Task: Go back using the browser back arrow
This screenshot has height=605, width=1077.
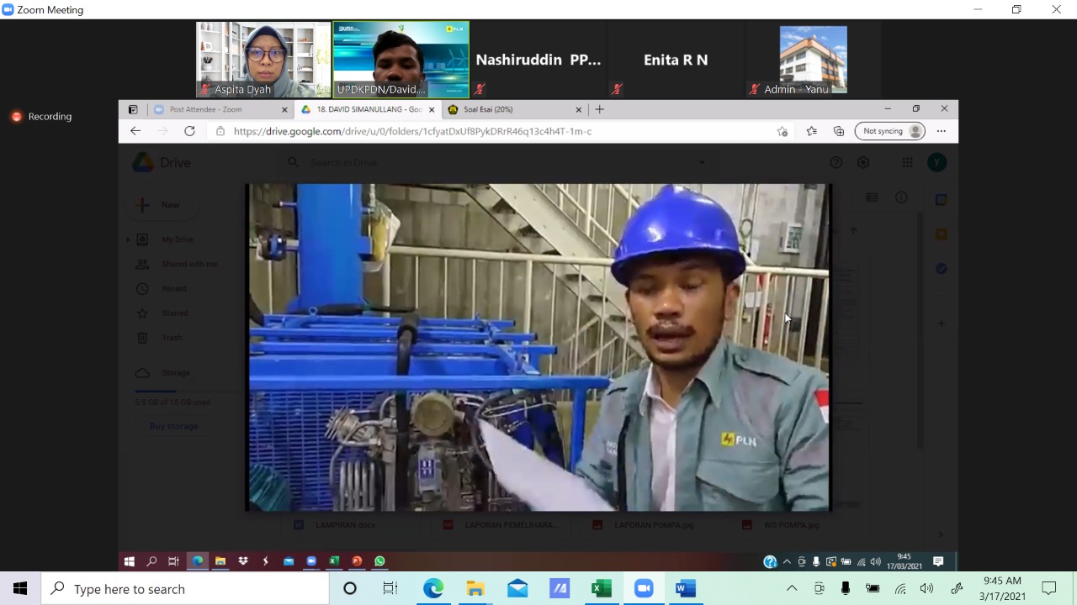Action: click(x=135, y=131)
